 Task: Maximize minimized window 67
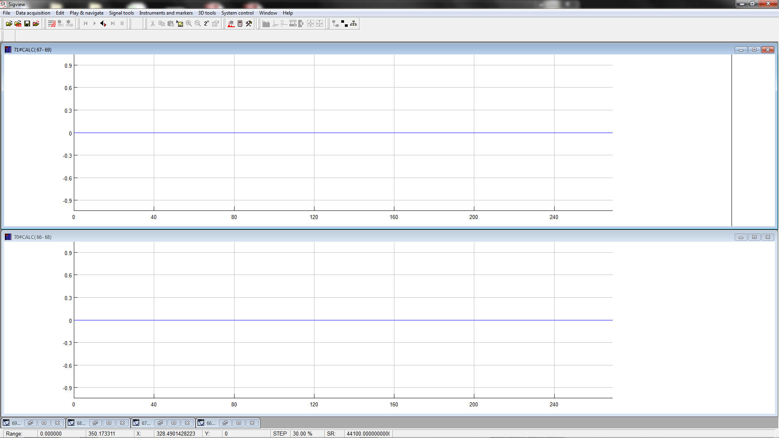pos(174,423)
